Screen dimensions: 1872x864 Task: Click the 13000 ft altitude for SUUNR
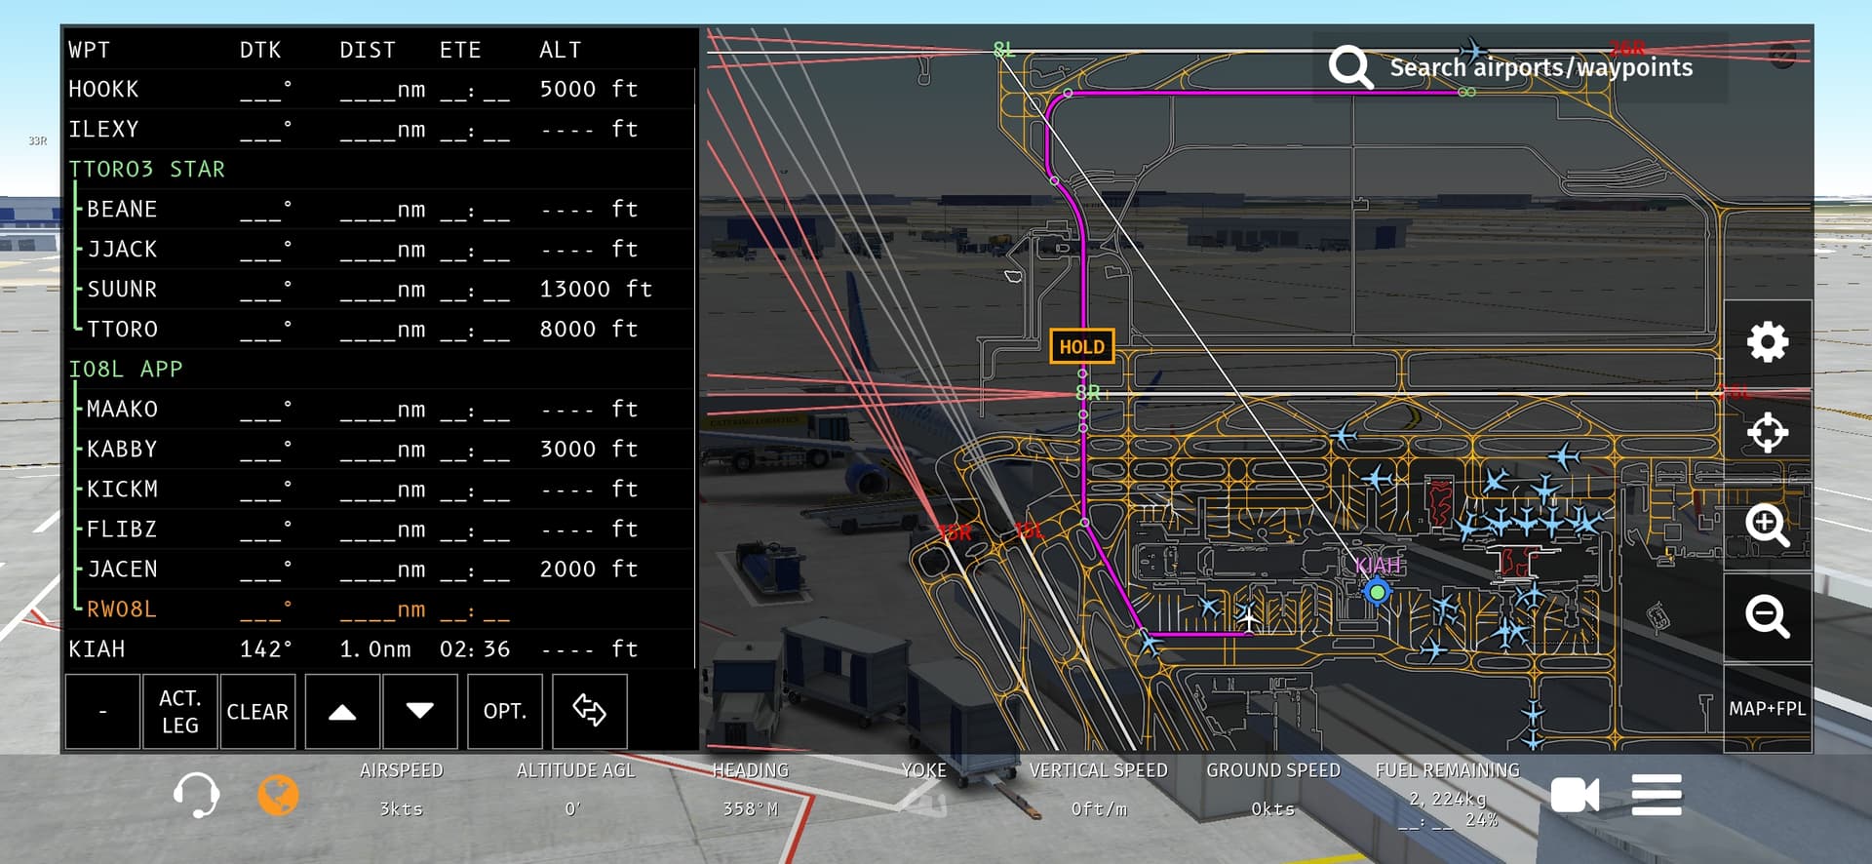(596, 290)
